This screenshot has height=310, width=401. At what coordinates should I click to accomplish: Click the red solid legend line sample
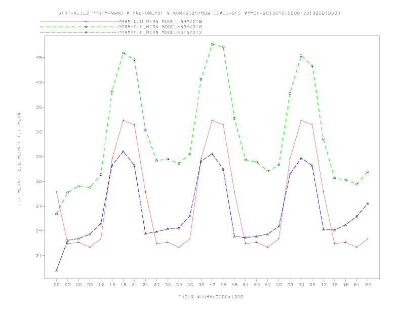tap(78, 21)
